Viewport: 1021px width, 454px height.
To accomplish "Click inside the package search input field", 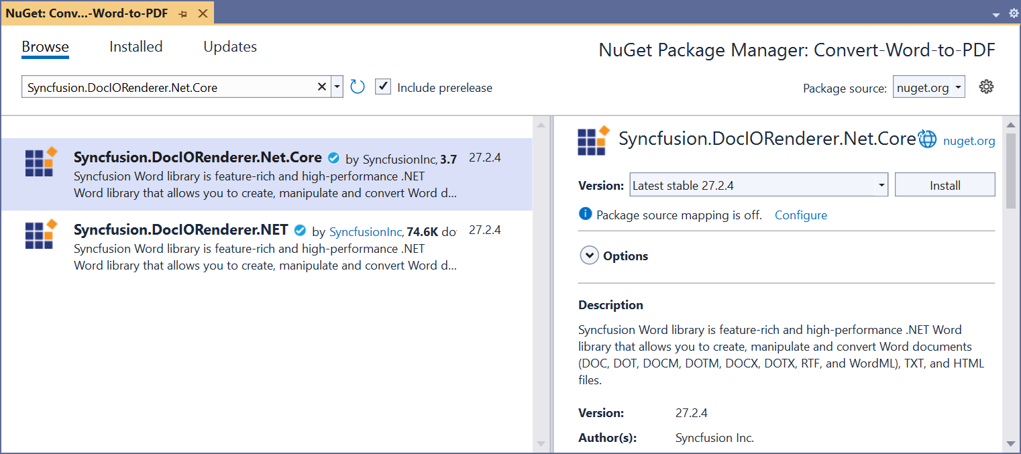I will pos(168,87).
